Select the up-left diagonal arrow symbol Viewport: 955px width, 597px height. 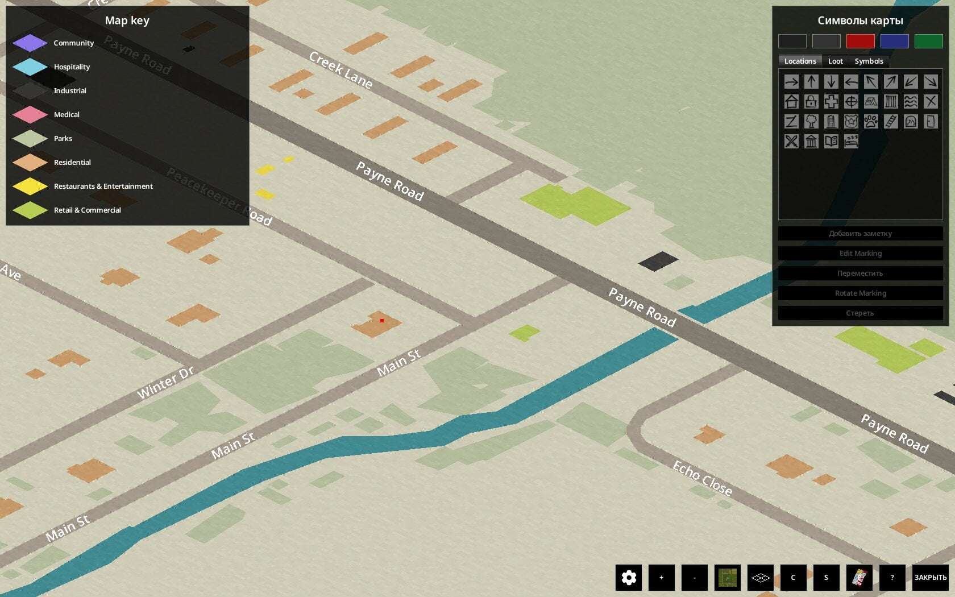(x=871, y=82)
